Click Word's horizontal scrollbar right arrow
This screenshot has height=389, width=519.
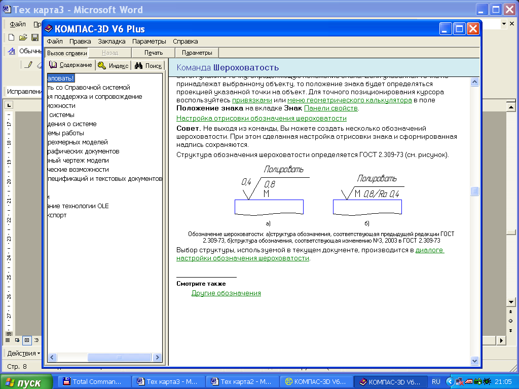pyautogui.click(x=502, y=340)
